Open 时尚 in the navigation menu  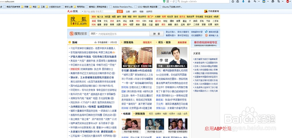94,25
